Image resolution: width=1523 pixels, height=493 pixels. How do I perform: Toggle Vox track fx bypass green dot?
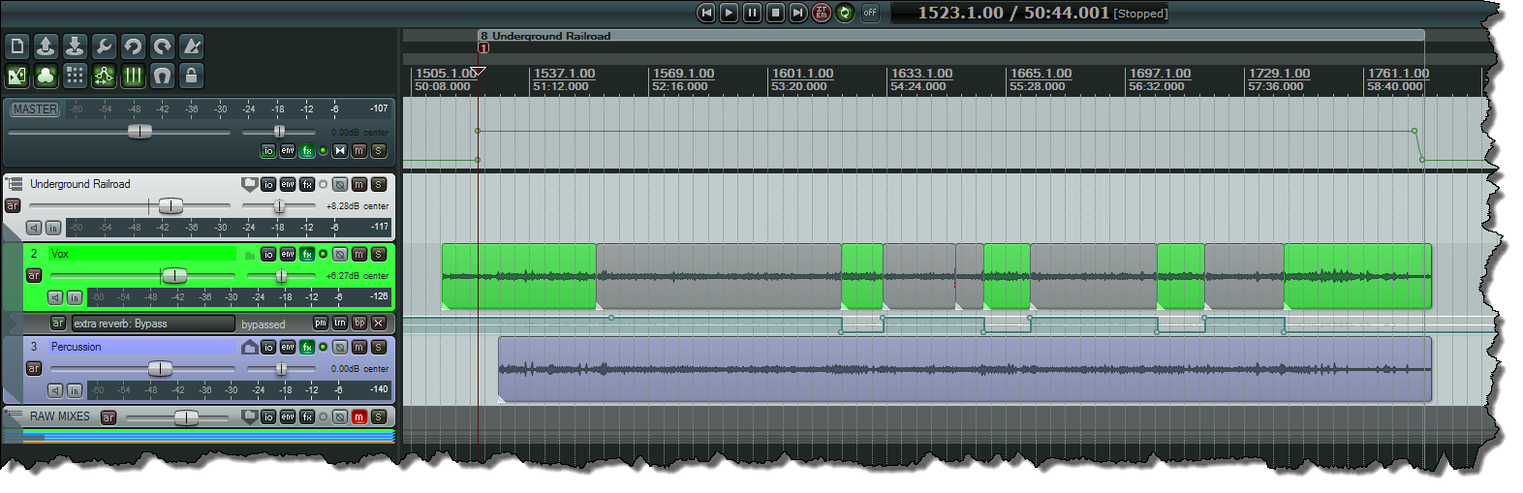(324, 254)
